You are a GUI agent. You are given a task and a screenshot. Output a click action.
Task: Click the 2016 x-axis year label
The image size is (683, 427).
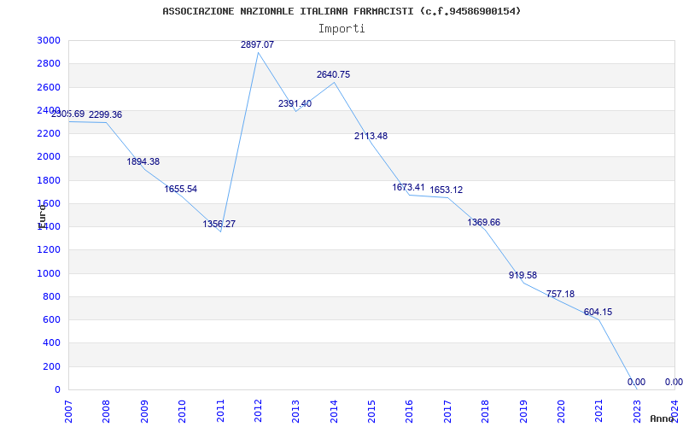tap(410, 411)
